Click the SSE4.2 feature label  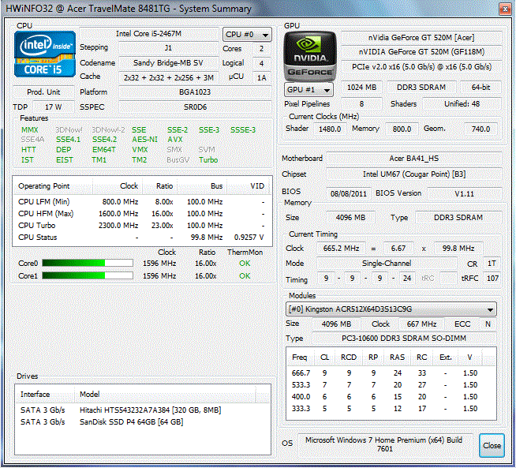pos(105,140)
